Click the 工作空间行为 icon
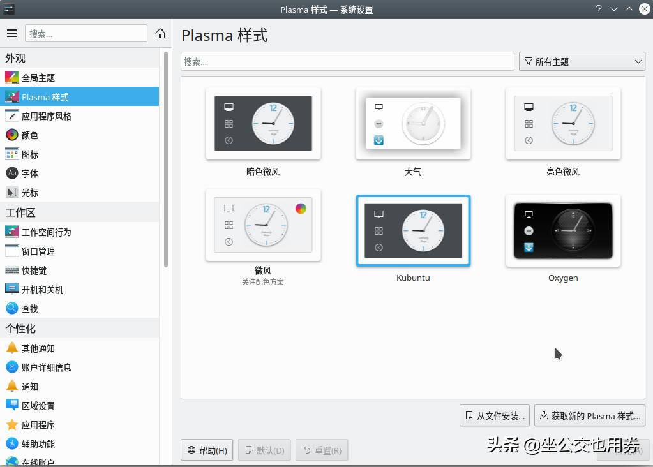 tap(12, 232)
